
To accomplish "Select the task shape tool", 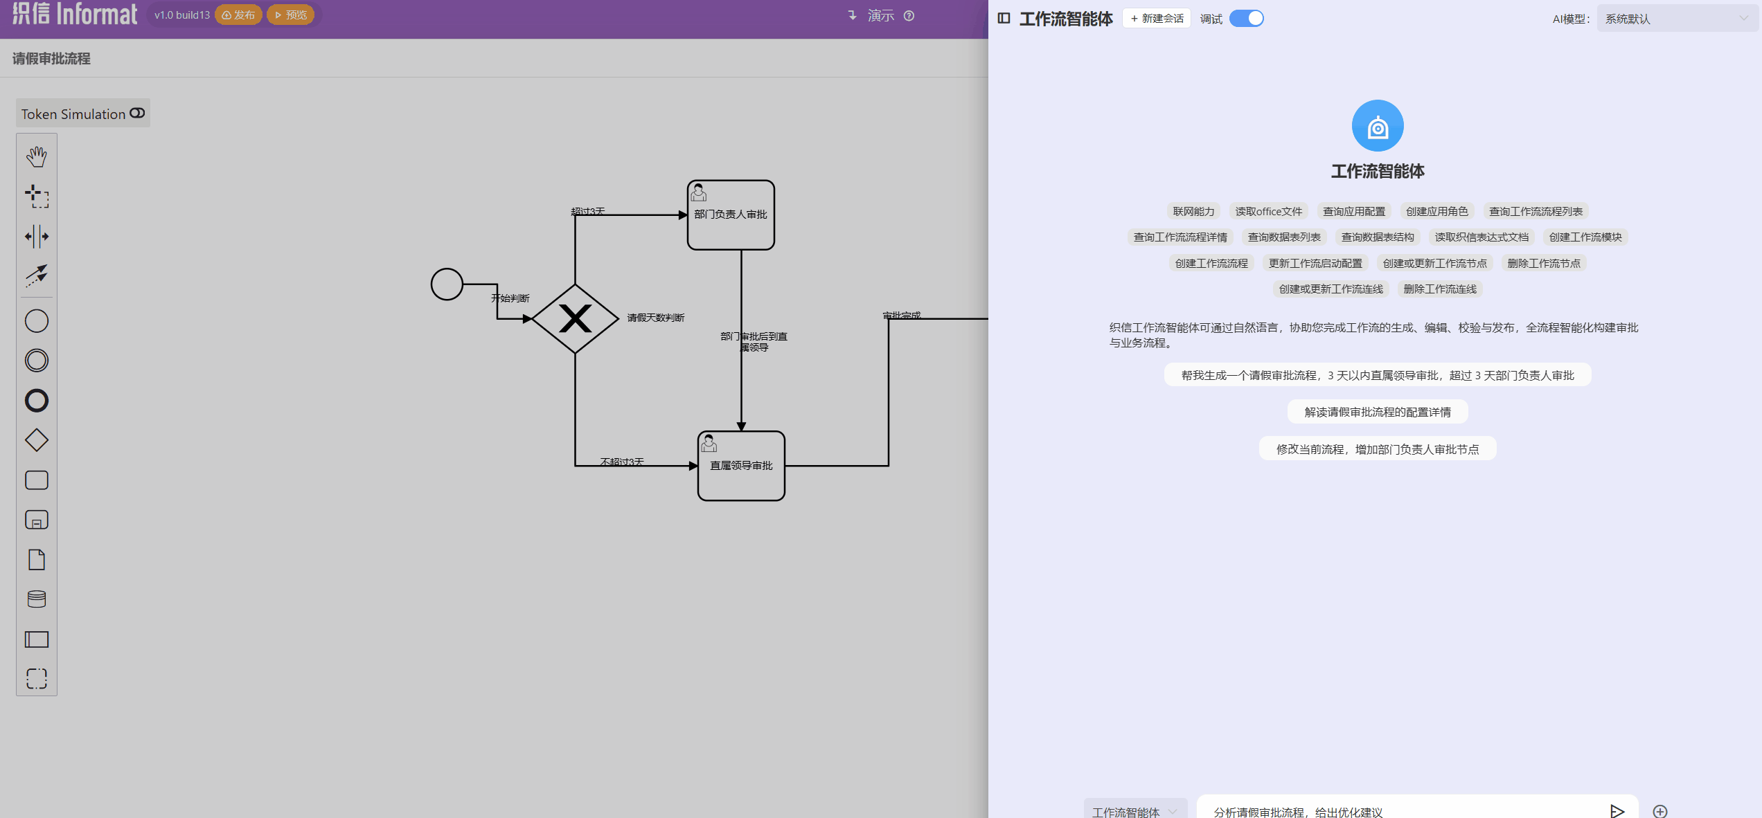I will point(36,480).
